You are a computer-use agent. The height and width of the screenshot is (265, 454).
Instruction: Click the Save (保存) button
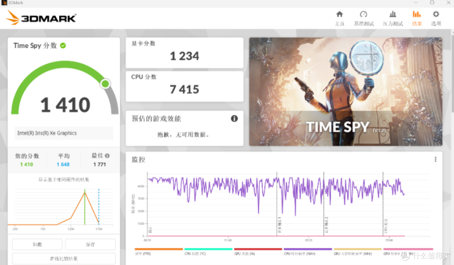(x=90, y=244)
